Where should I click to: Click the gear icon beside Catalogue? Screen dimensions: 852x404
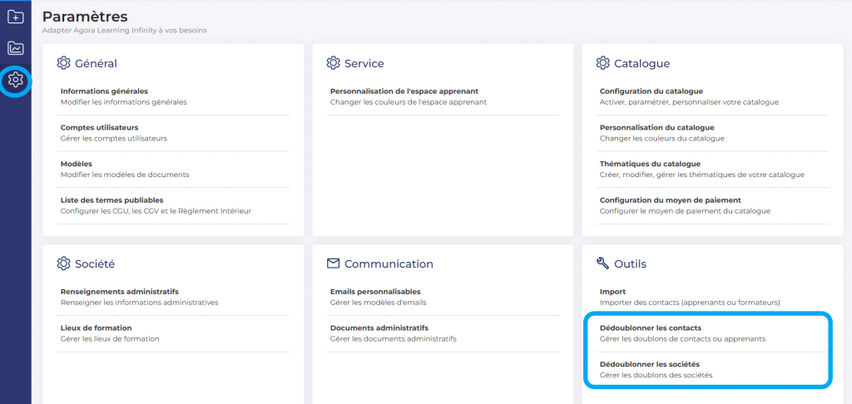coord(602,63)
